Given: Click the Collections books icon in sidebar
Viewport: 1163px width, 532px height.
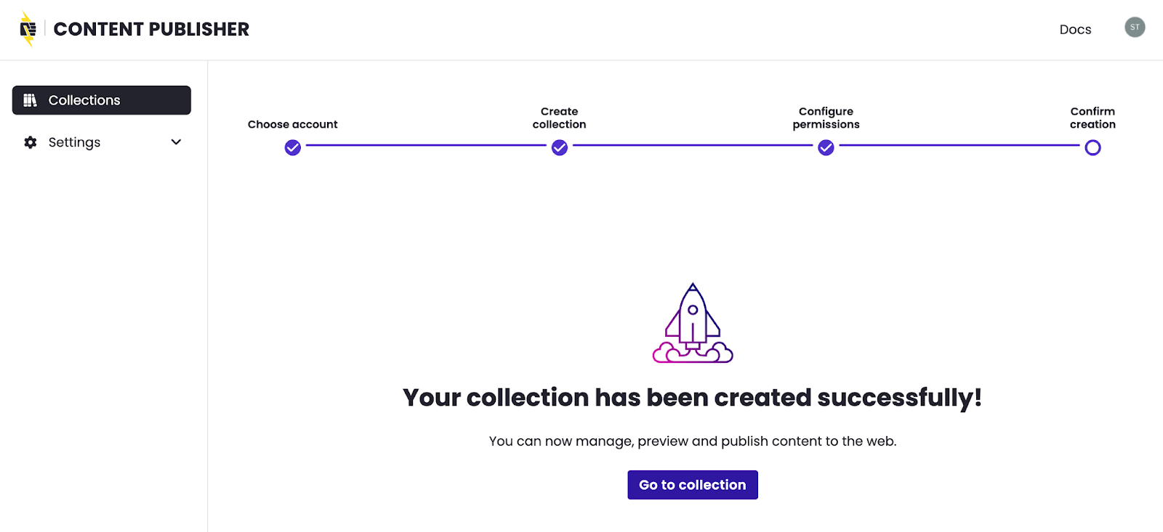Looking at the screenshot, I should point(30,100).
